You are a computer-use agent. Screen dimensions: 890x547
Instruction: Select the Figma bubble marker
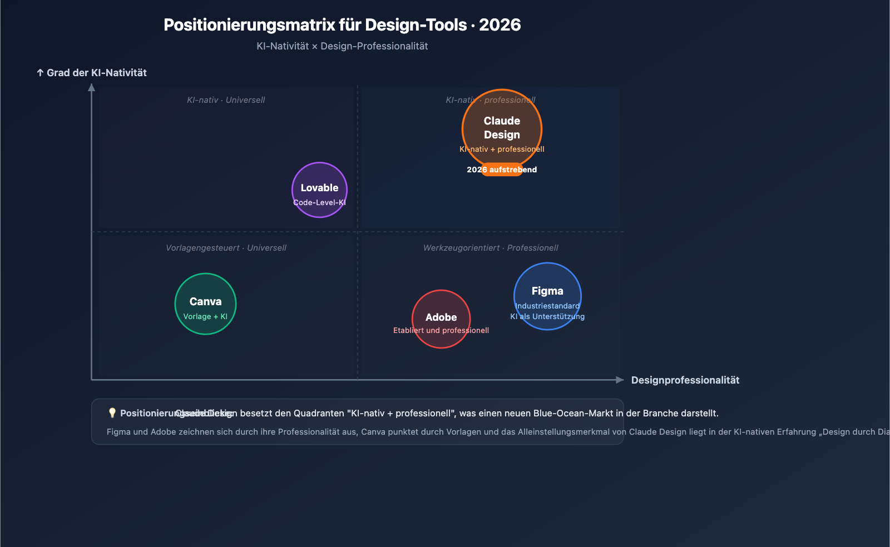(x=547, y=297)
